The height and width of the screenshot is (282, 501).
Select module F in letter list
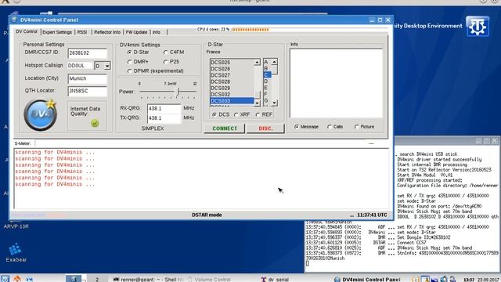[x=268, y=94]
